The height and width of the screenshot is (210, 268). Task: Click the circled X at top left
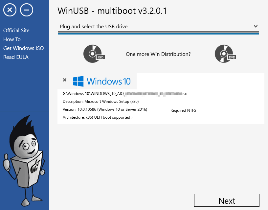pos(10,10)
